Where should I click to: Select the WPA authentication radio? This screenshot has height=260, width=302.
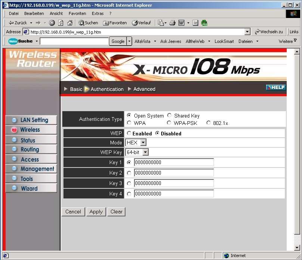129,123
